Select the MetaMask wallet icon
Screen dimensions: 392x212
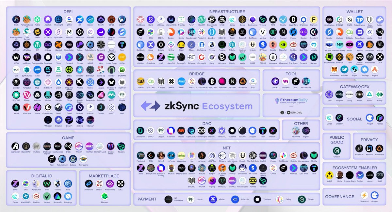click(334, 69)
